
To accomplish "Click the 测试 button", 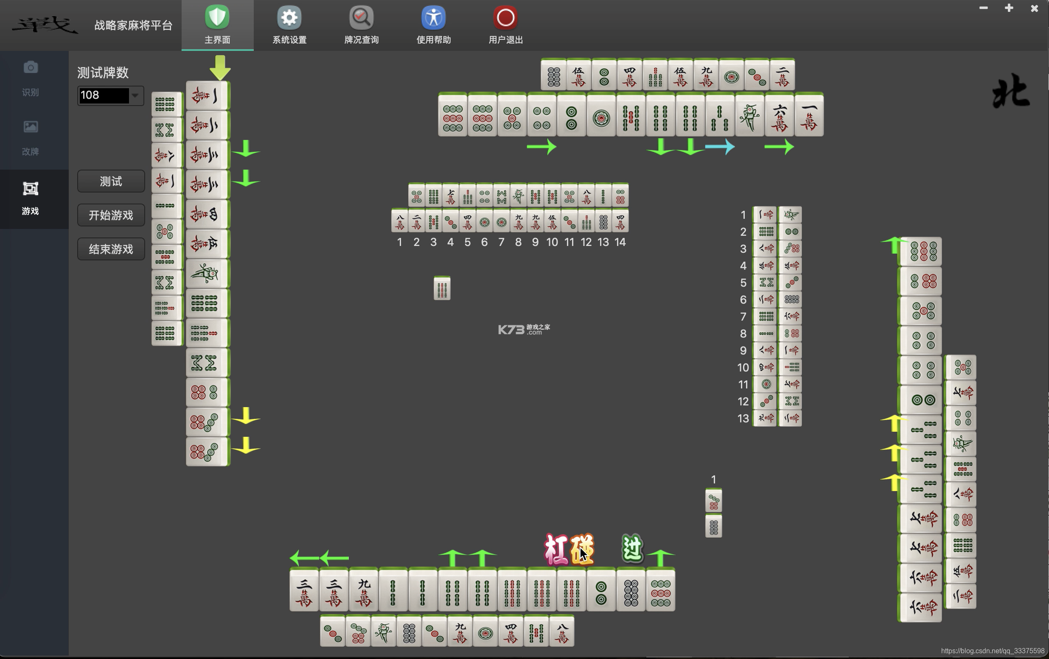I will point(111,181).
